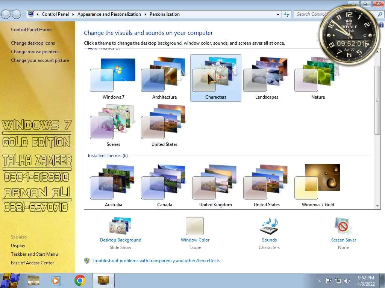Click the Forward navigation button
385x288 pixels.
pos(16,15)
